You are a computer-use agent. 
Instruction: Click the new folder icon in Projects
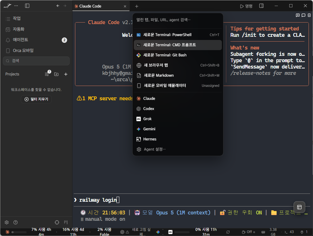tap(56, 74)
